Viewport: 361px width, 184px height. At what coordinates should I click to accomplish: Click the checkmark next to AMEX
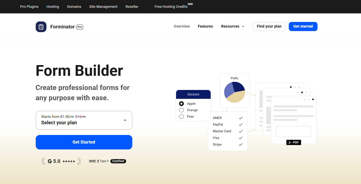pos(241,118)
